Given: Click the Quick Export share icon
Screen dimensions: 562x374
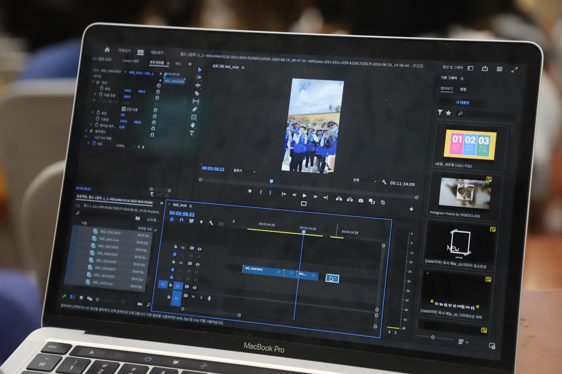Looking at the screenshot, I should tap(485, 68).
